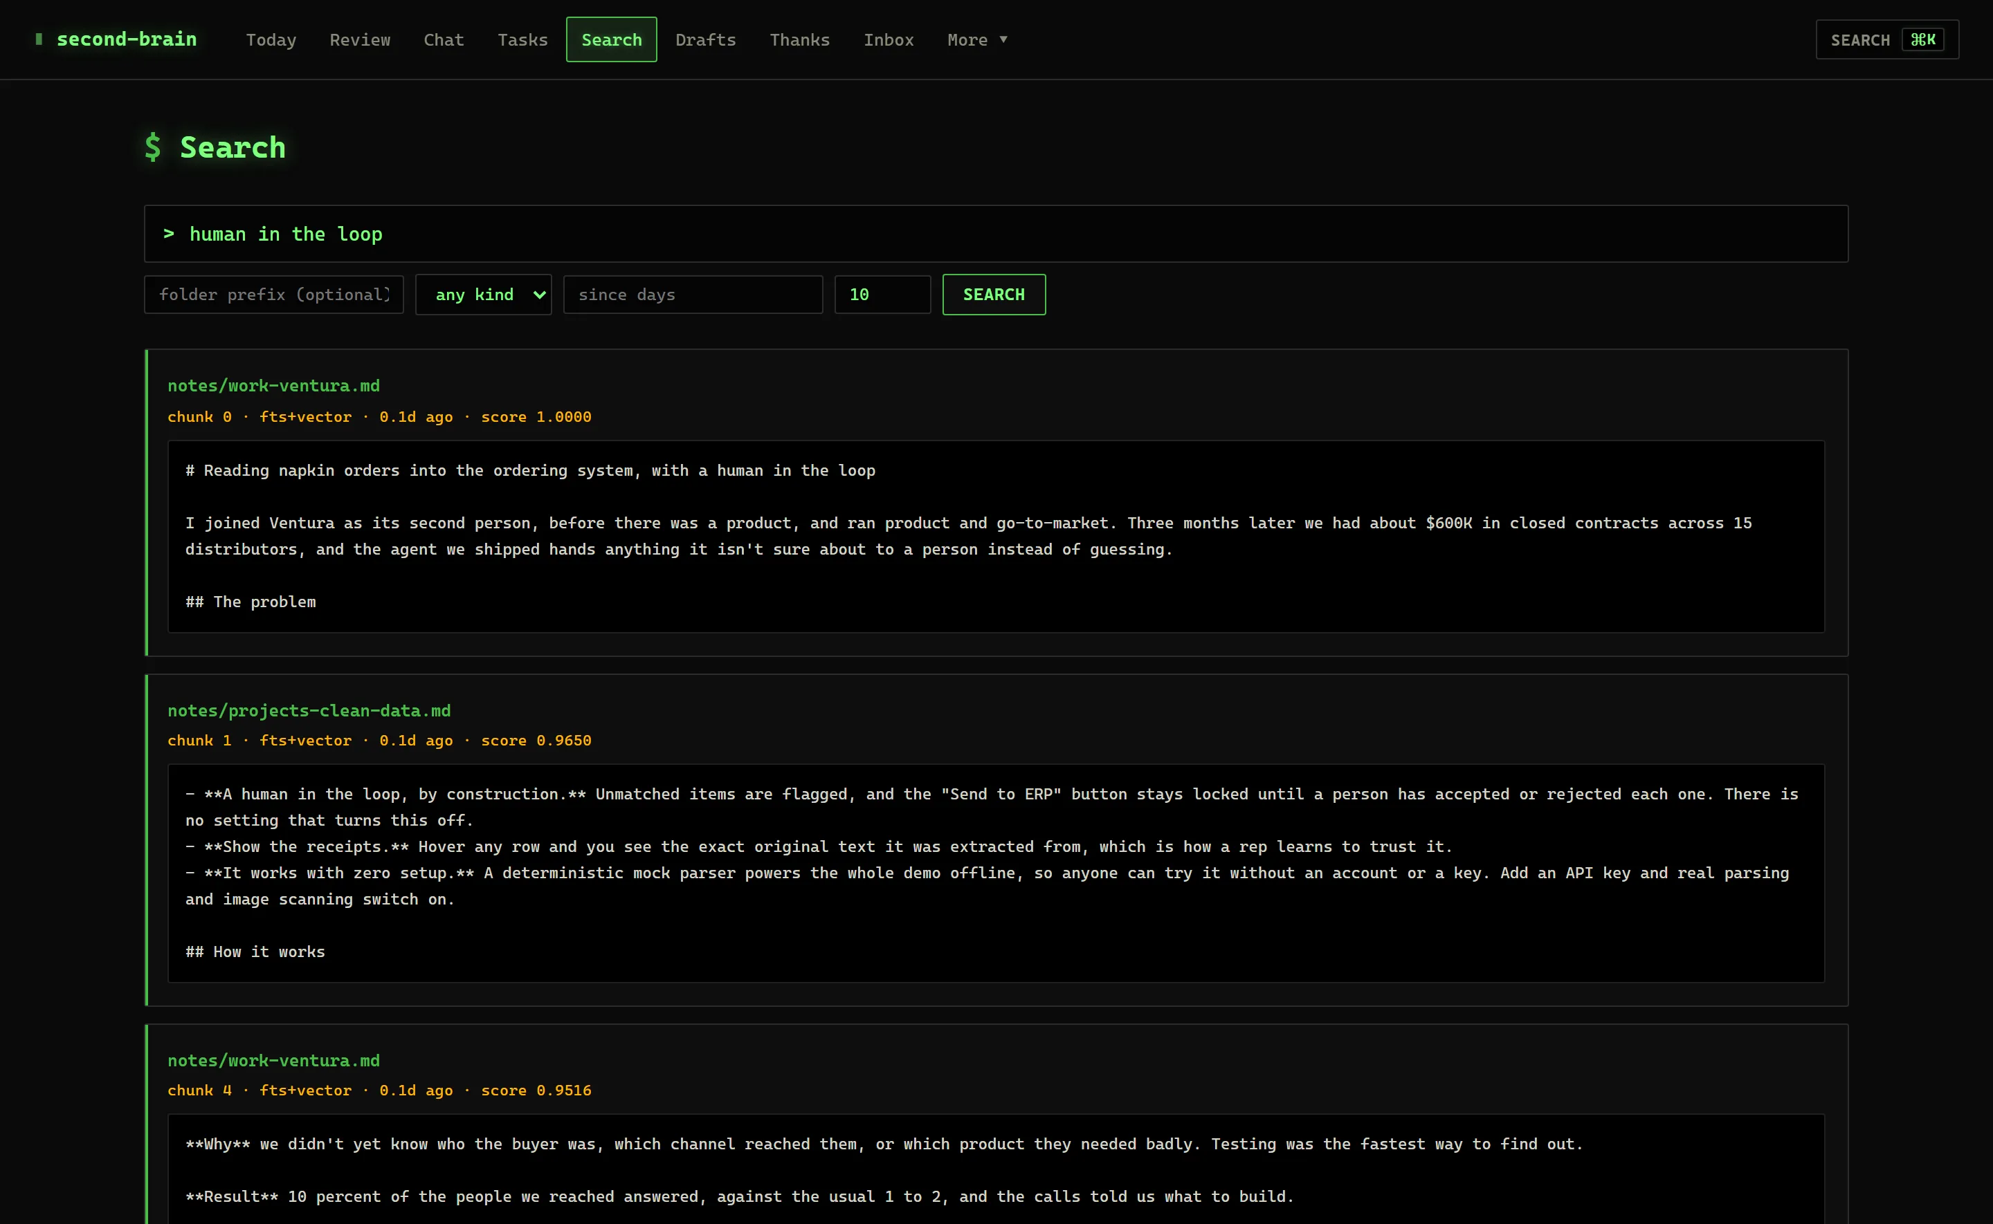The width and height of the screenshot is (1993, 1224).
Task: Open the Drafts page
Action: coord(705,39)
